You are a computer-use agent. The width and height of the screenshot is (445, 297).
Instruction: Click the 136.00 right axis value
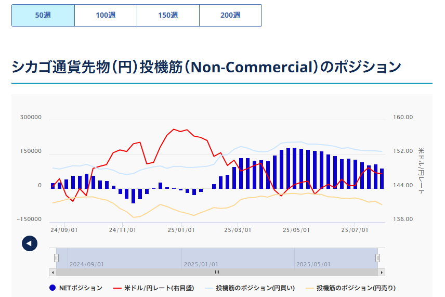(x=403, y=219)
